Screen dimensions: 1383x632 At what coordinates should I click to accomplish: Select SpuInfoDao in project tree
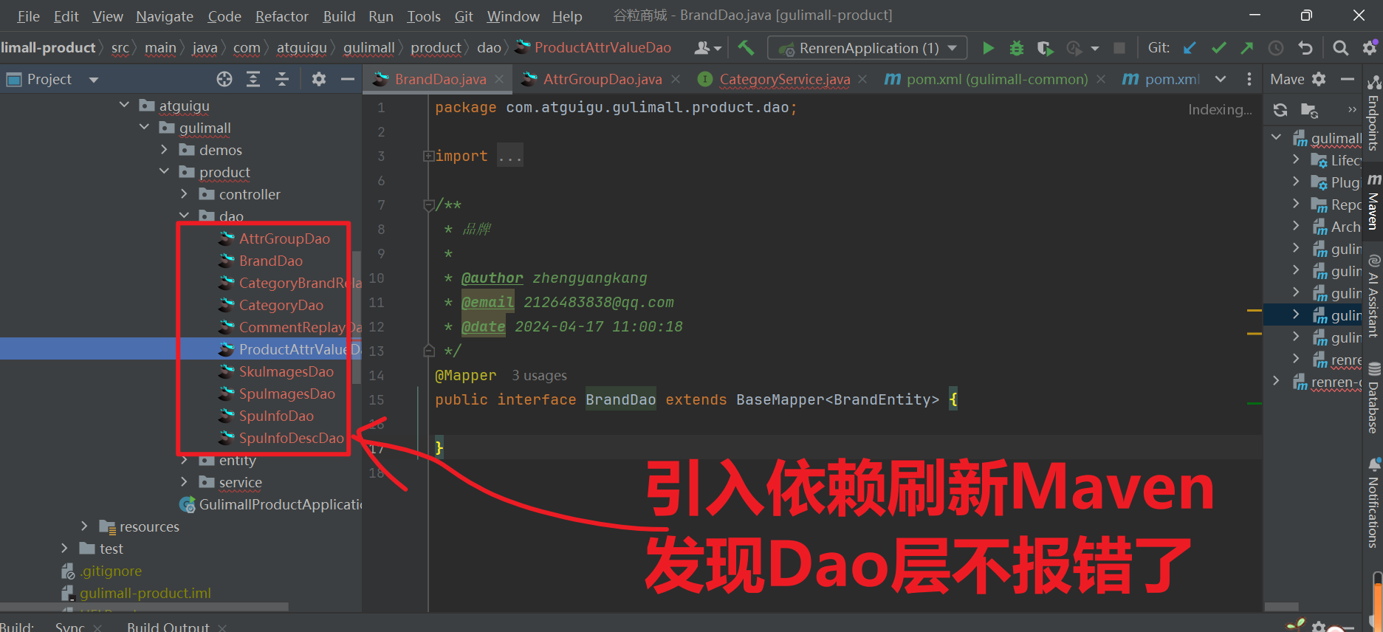pos(276,416)
